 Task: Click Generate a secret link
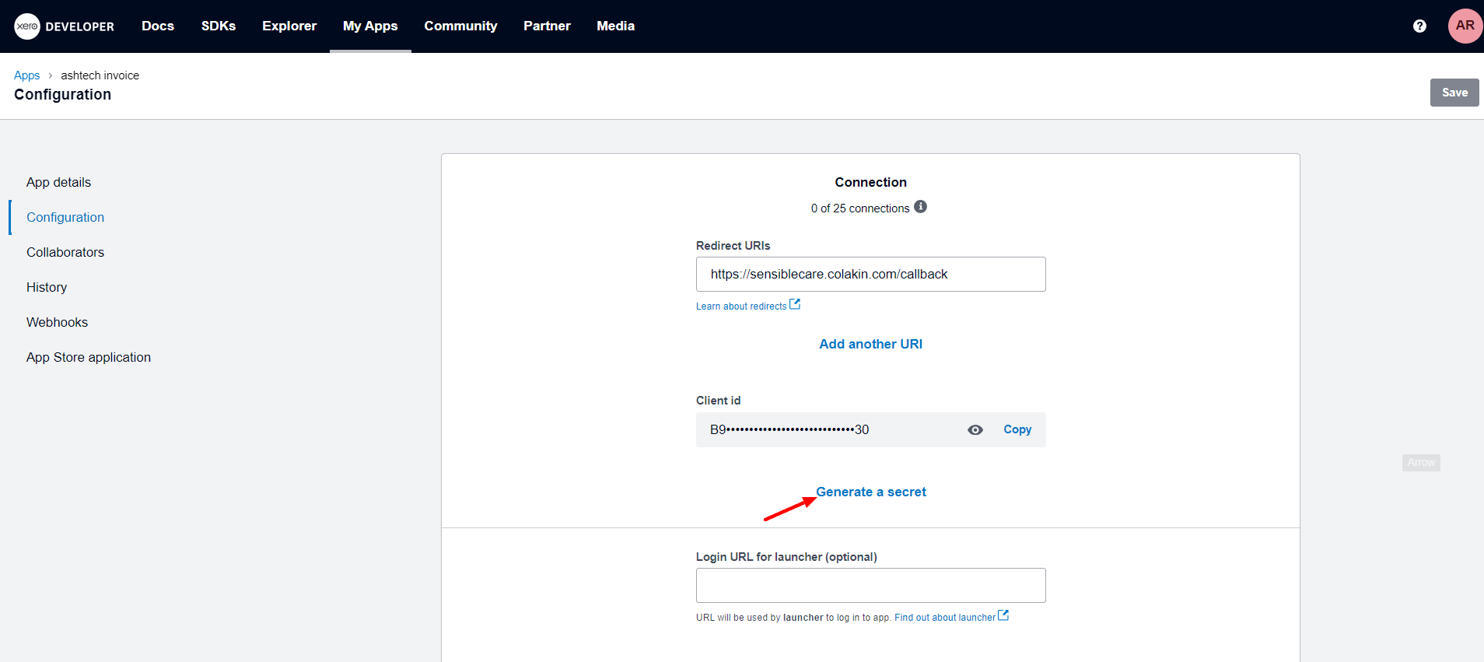(870, 492)
